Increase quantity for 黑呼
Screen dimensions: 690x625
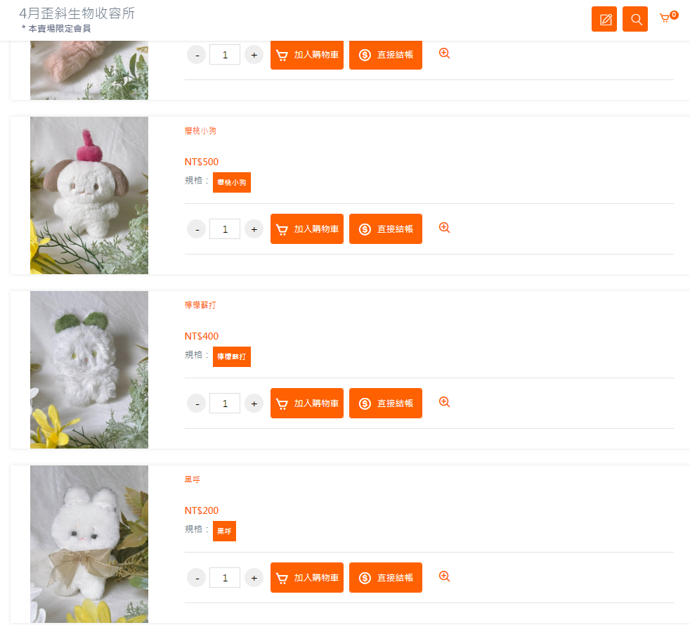tap(254, 578)
